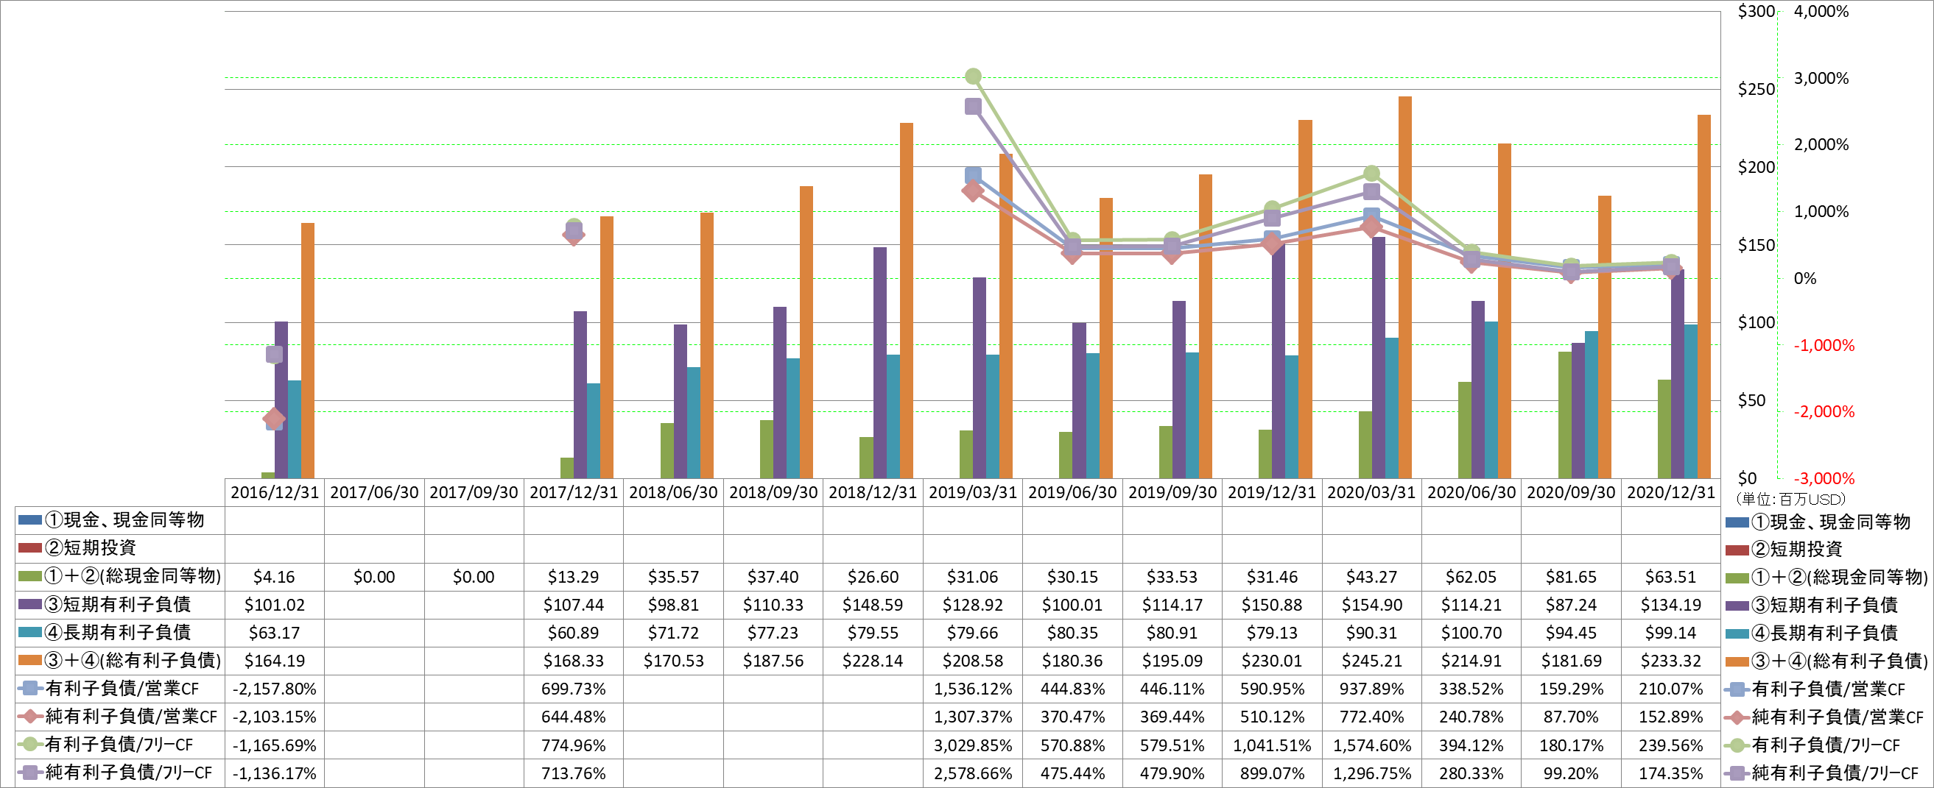Click right legend entry ①+②(総現金同等物)

point(1826,578)
